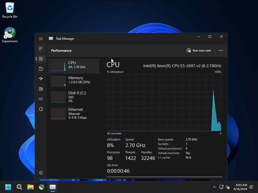Select the Memory resource entry
Viewport: 258px width, 193px height.
pyautogui.click(x=74, y=81)
